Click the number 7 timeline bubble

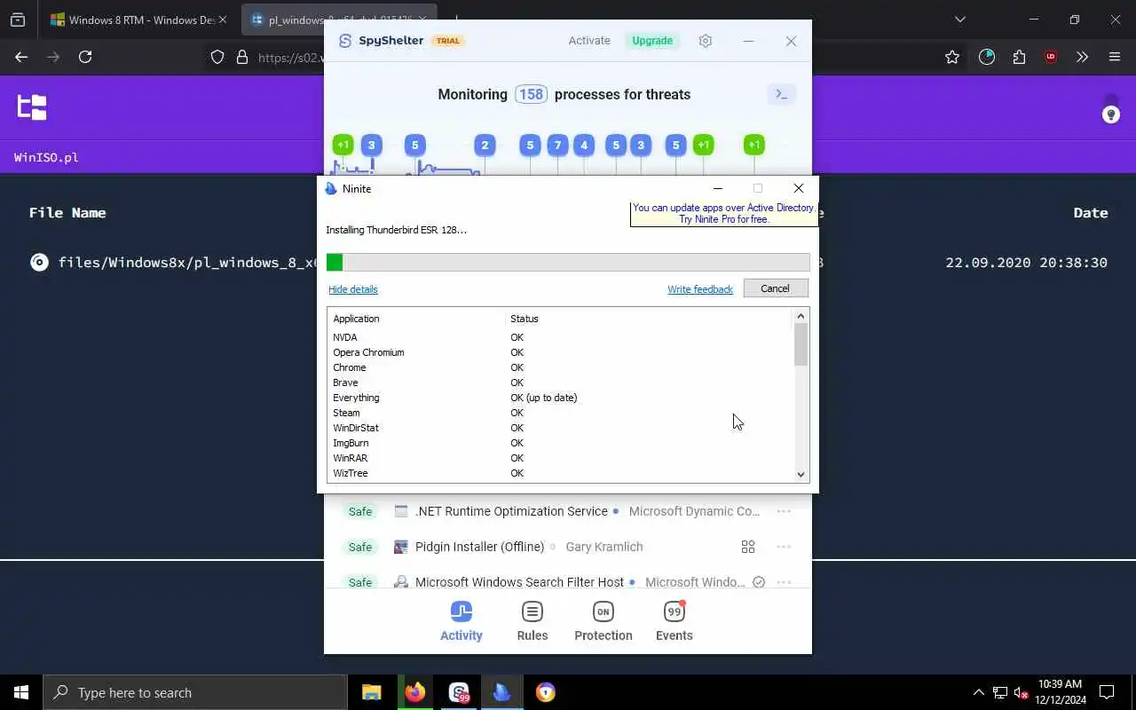(x=557, y=145)
